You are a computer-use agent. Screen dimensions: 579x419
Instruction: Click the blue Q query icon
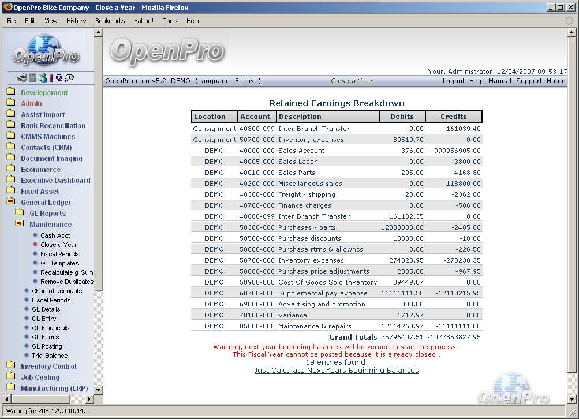coord(59,78)
